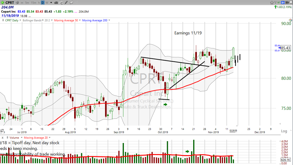Click the green up arrow beside 1.83(2.19%)

[x=275, y=7]
